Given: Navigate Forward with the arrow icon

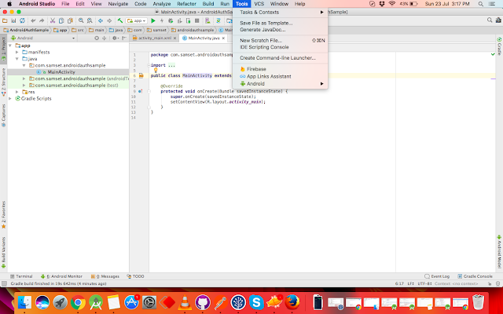Looking at the screenshot, I should point(109,21).
